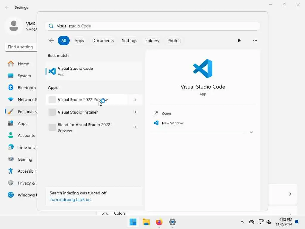
Task: Switch to the Settings filter tab
Action: [130, 41]
